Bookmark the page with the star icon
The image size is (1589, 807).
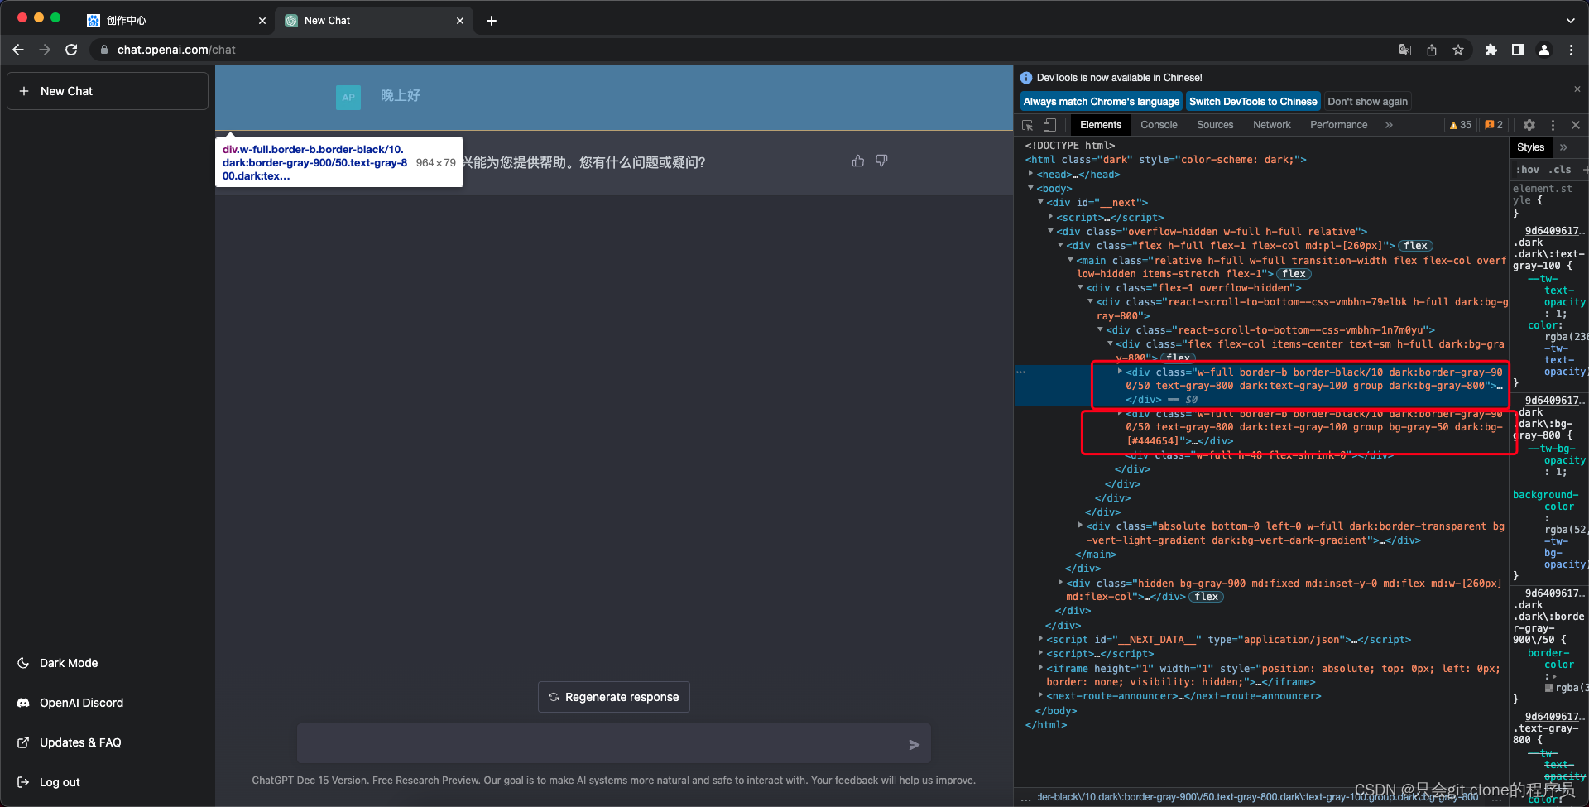click(1458, 50)
